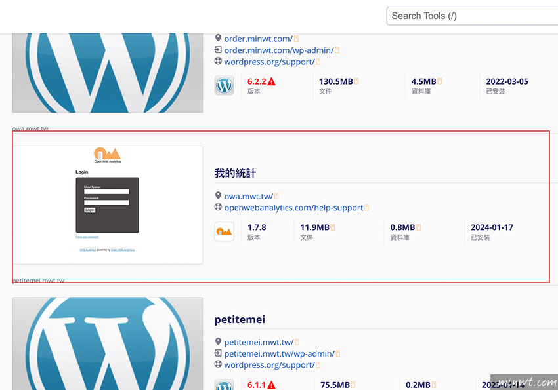
Task: Click 0.8MB database size value
Action: coord(402,227)
